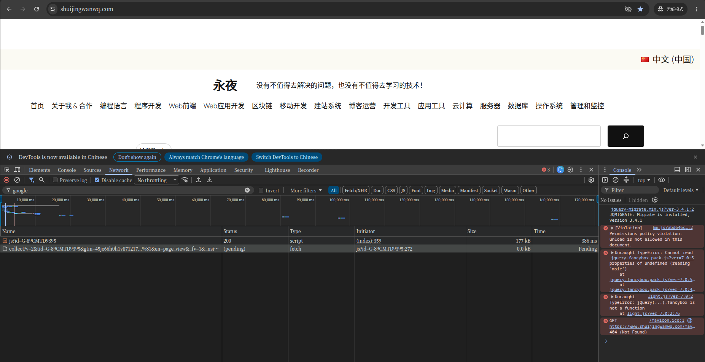Select the All request type filter
Screen dimensions: 705x362
pyautogui.click(x=334, y=191)
